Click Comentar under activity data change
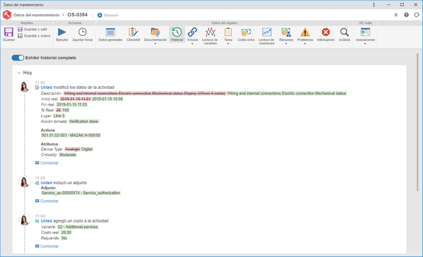 47,163
